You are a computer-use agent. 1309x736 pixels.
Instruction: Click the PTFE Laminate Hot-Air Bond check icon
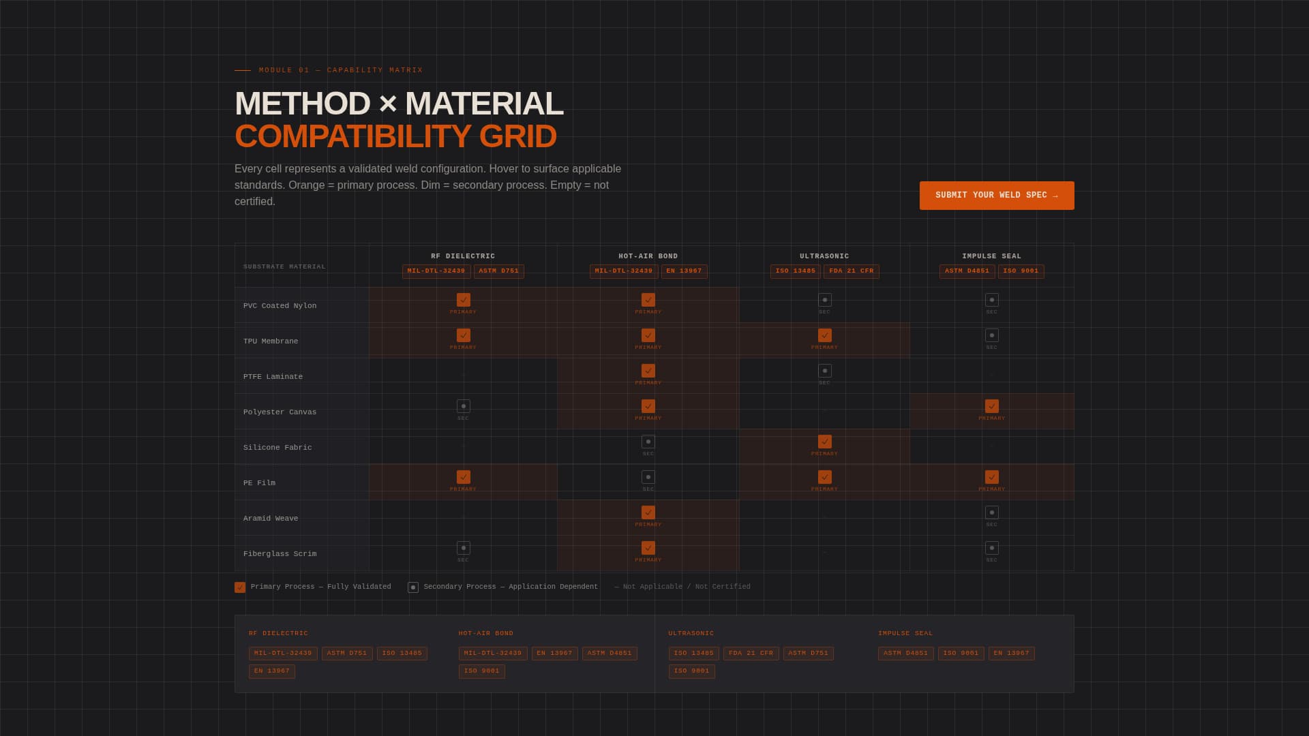tap(648, 371)
